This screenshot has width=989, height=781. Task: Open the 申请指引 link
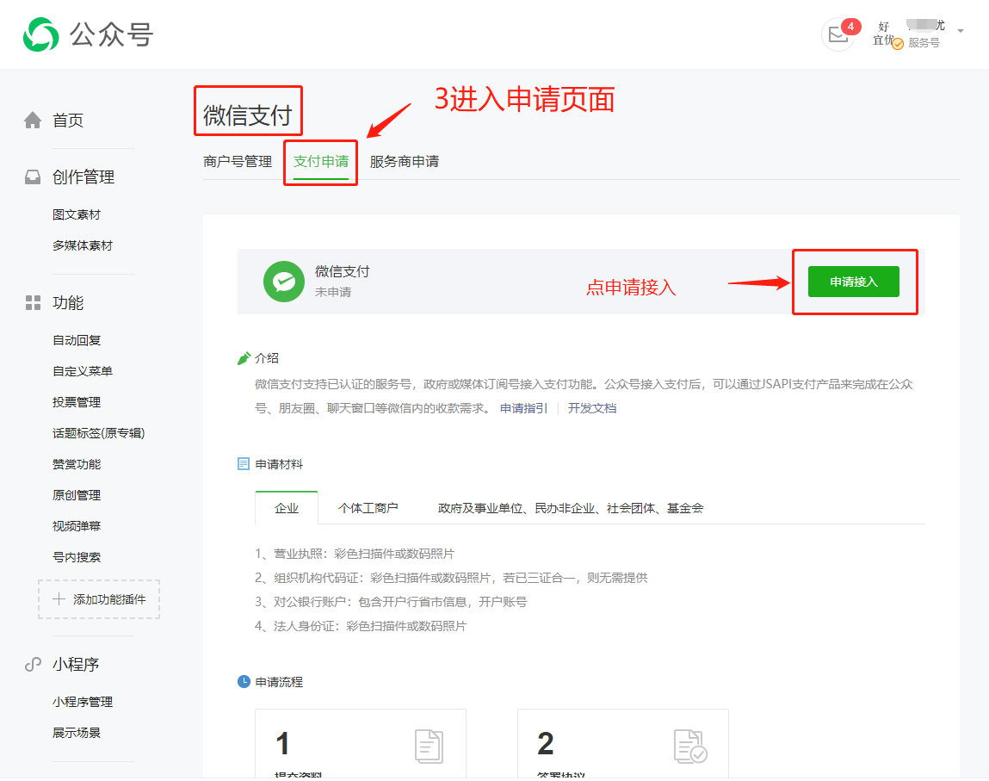(523, 408)
